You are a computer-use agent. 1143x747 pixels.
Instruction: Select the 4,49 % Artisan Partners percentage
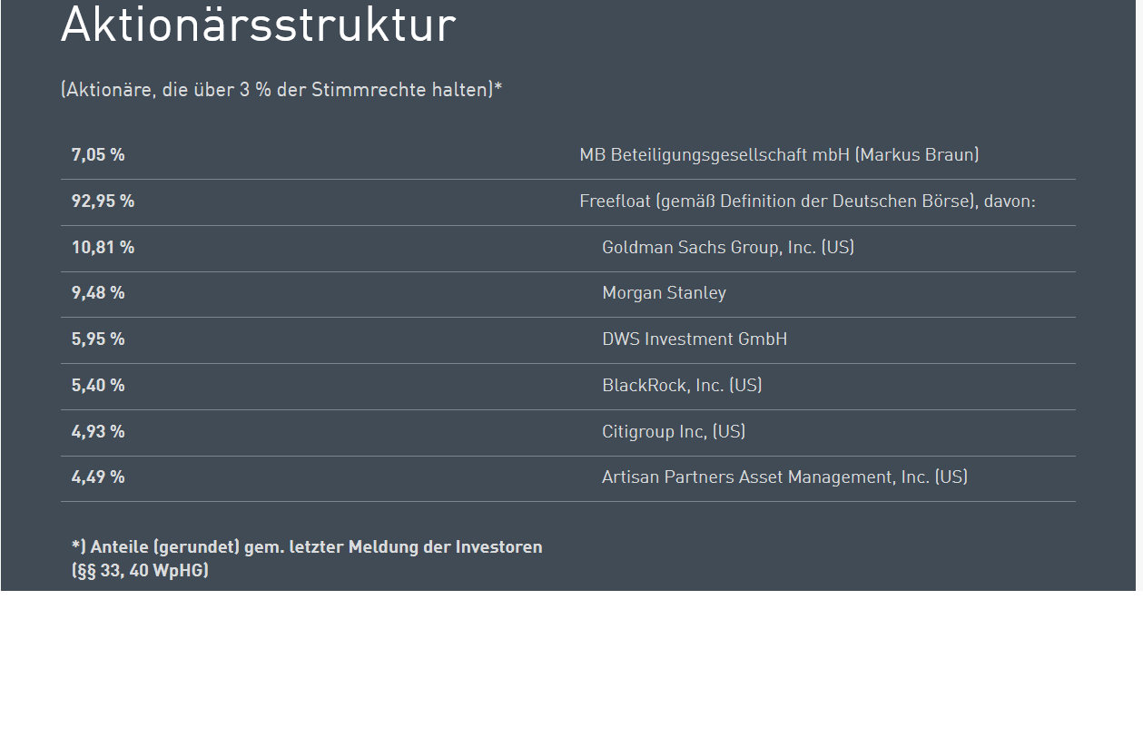pyautogui.click(x=98, y=476)
